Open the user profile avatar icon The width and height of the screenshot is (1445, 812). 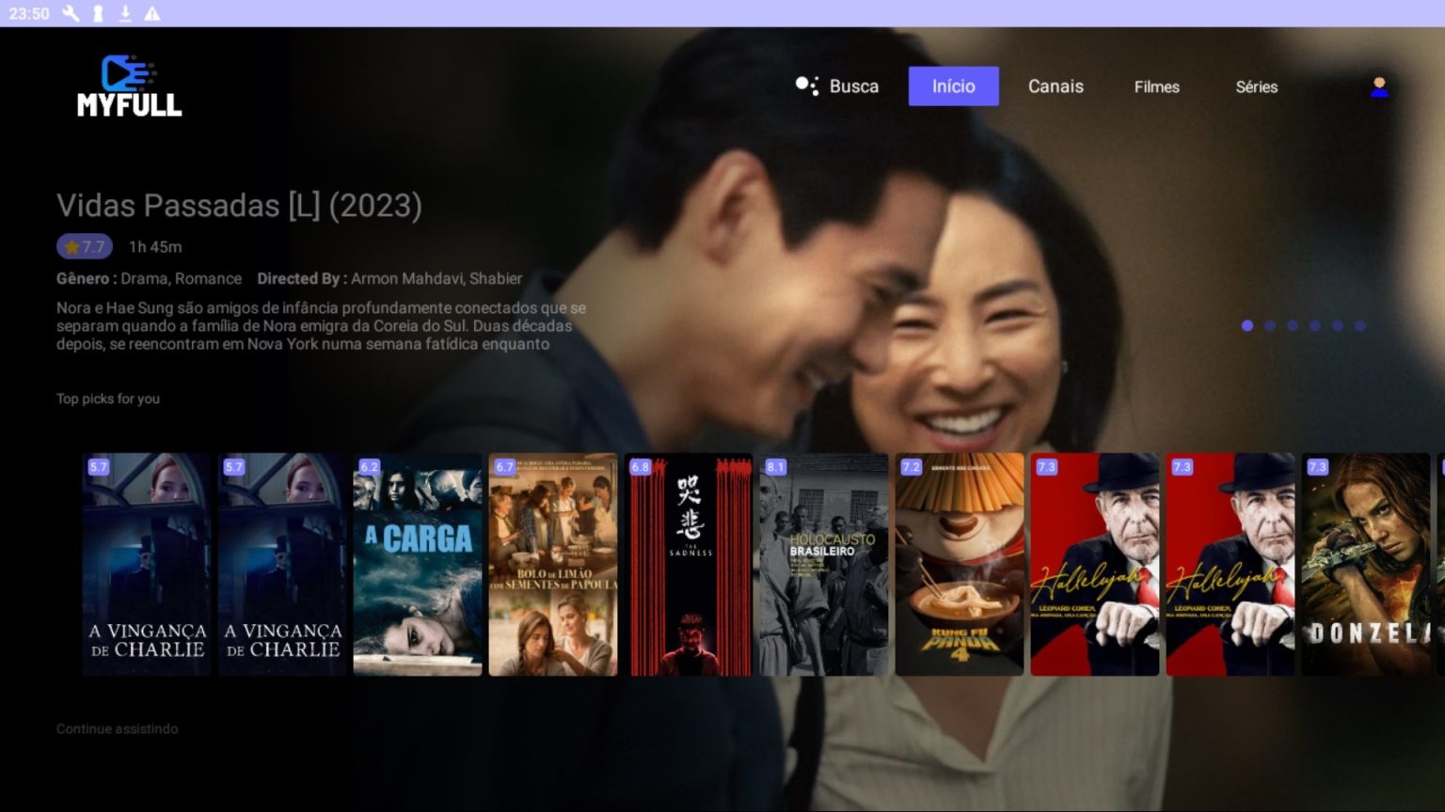tap(1379, 86)
